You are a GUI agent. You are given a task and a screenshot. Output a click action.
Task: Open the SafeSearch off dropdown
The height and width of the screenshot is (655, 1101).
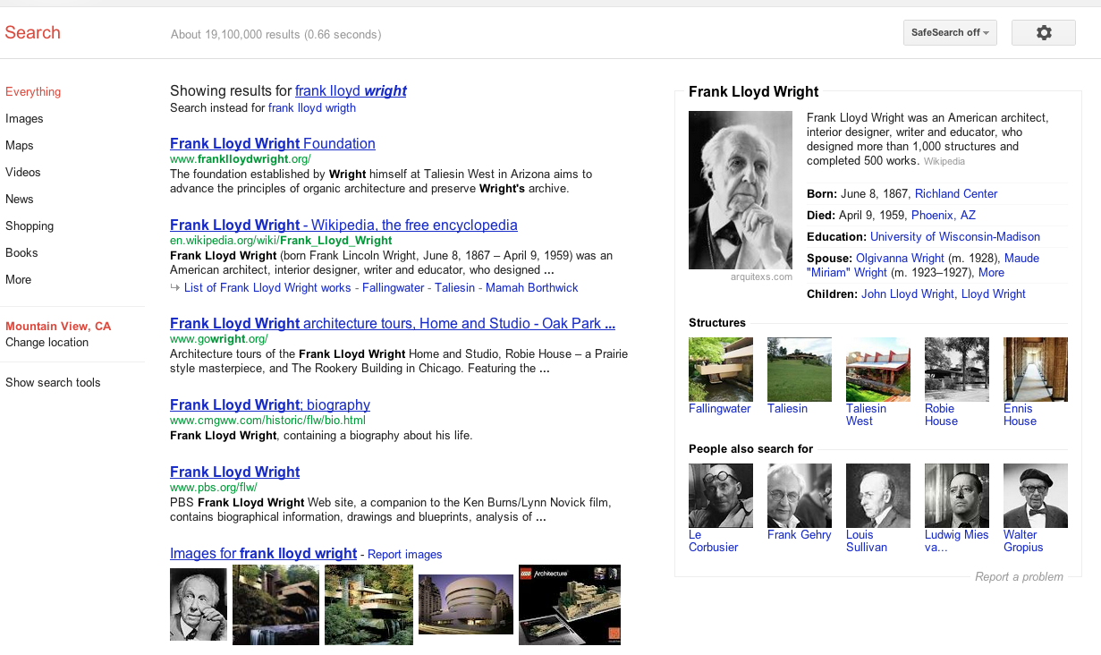coord(949,32)
